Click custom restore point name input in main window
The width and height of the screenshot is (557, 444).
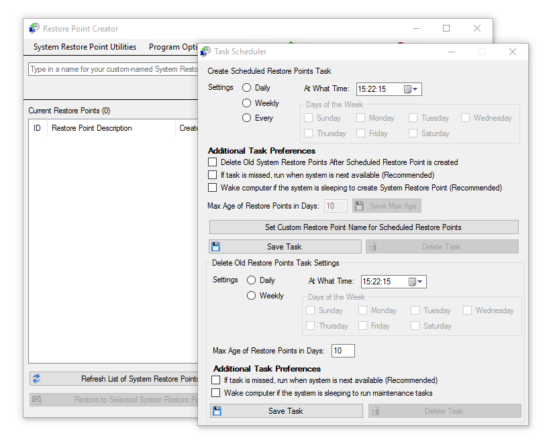(113, 69)
